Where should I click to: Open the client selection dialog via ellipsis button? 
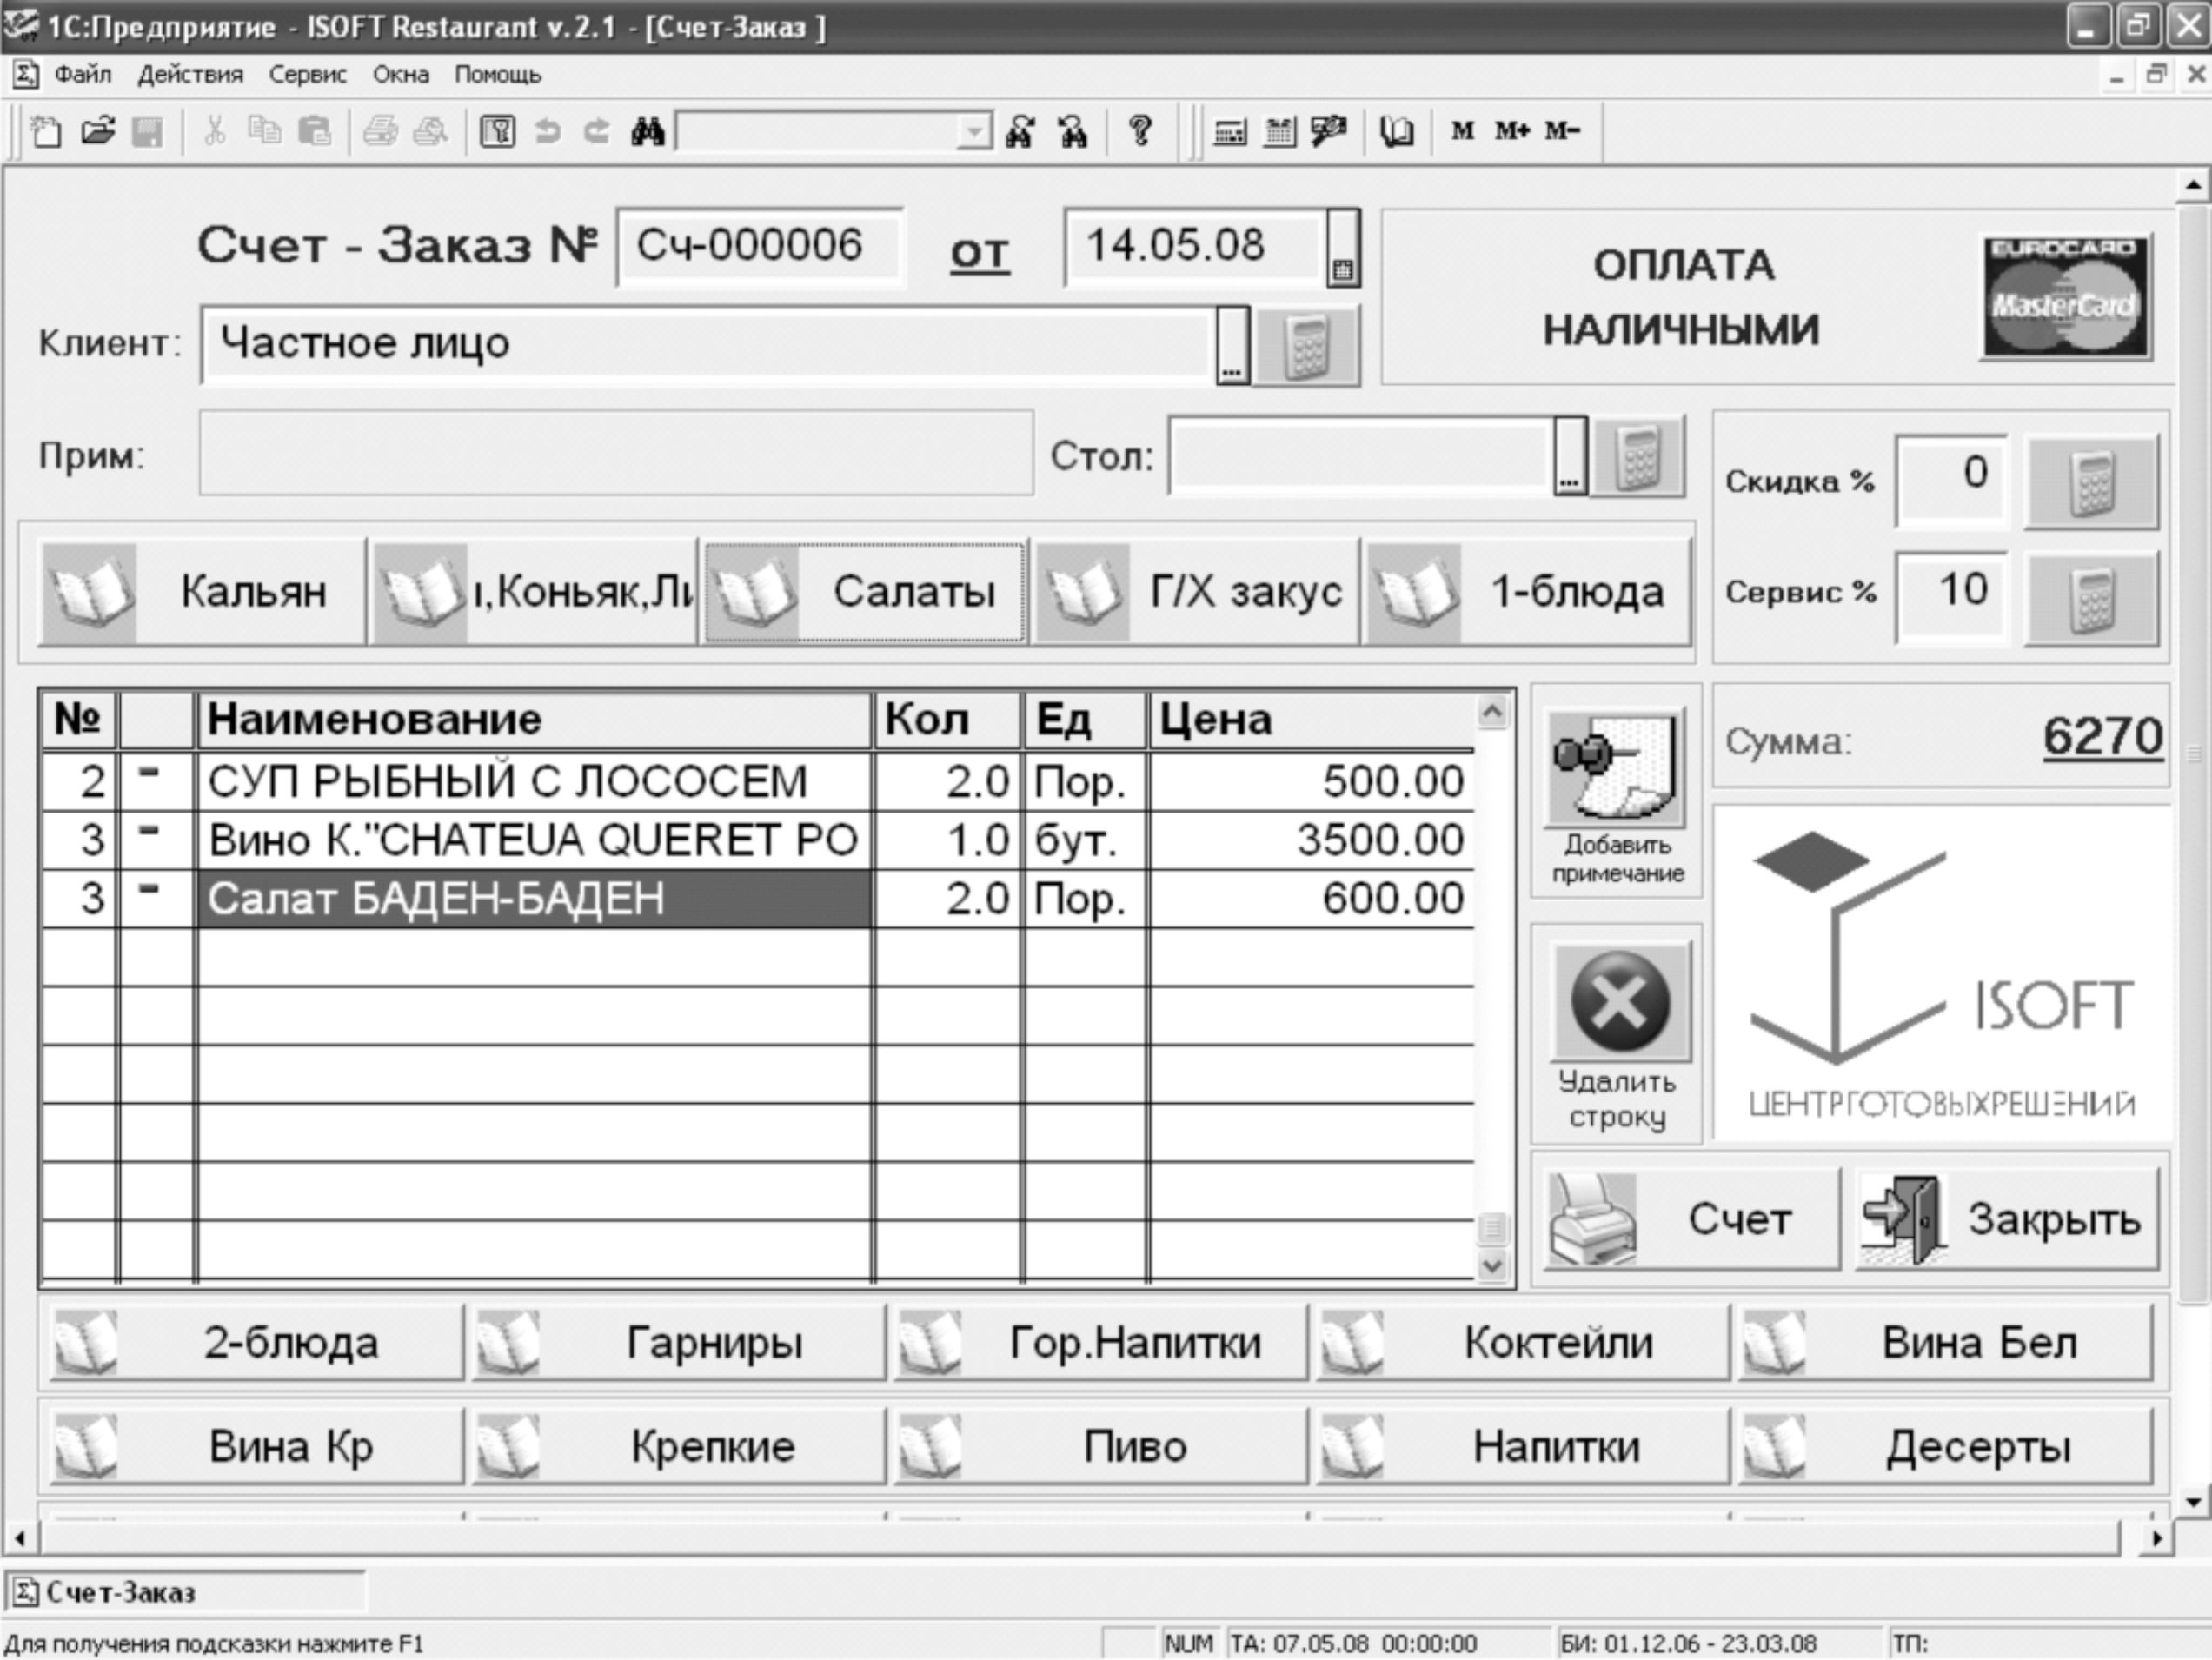click(1232, 345)
